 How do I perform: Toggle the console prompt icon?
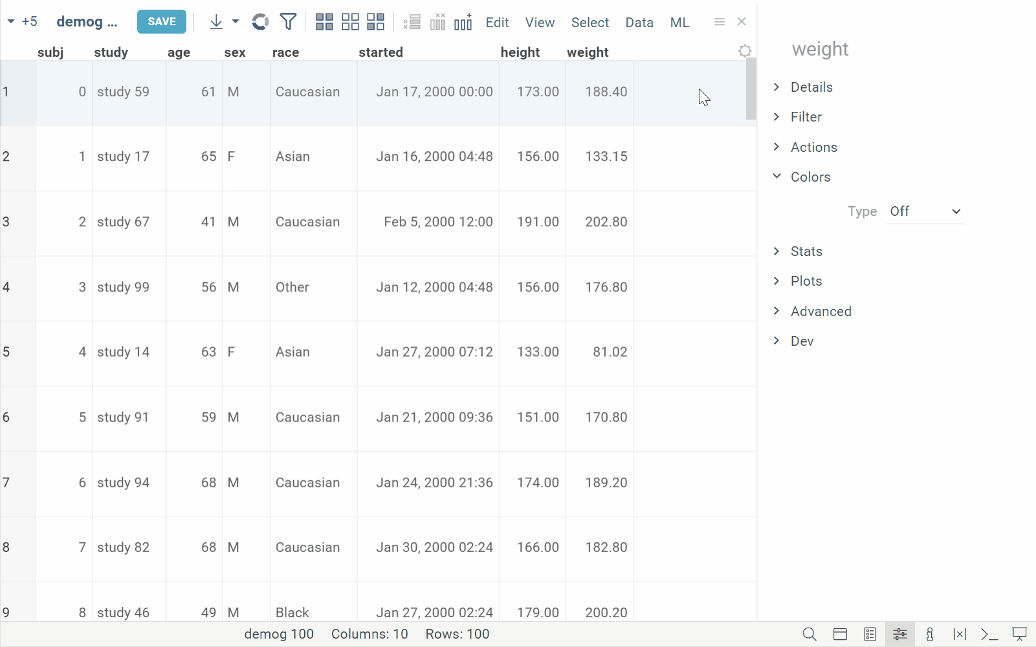coord(989,634)
